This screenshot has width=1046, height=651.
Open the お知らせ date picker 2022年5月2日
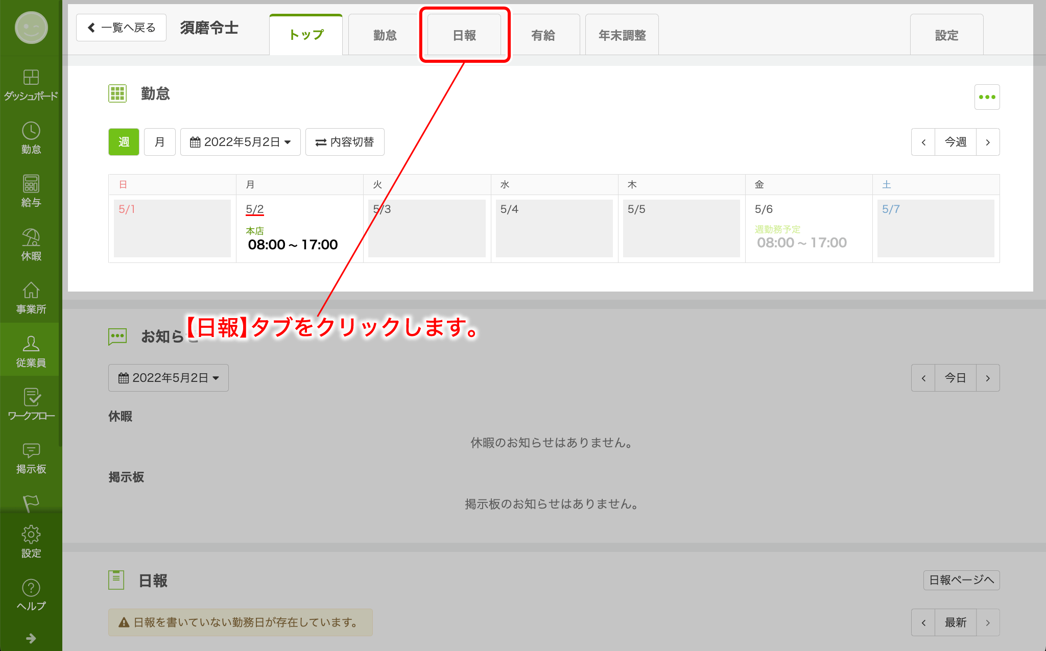click(169, 378)
